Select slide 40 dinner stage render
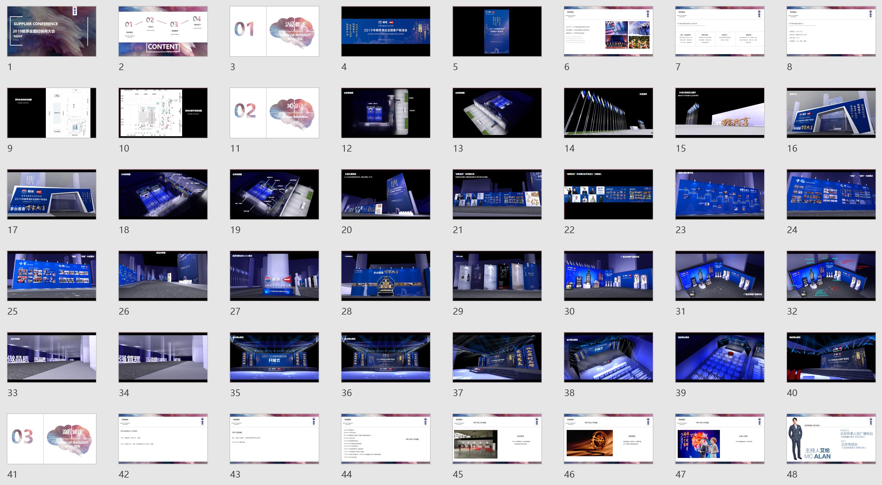The image size is (882, 485). tap(831, 357)
